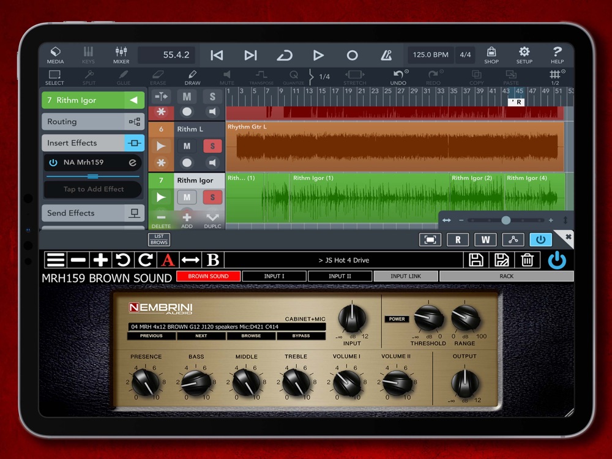Toggle the plugin fullscreen view
Image resolution: width=612 pixels, height=459 pixels.
click(x=430, y=240)
